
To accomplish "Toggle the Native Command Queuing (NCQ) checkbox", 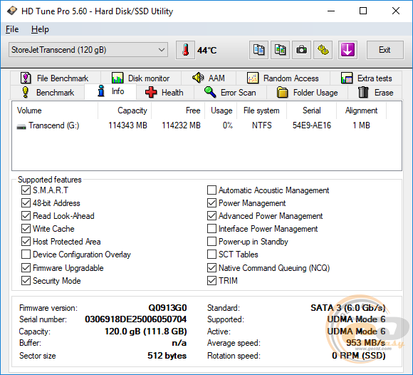I will [211, 268].
